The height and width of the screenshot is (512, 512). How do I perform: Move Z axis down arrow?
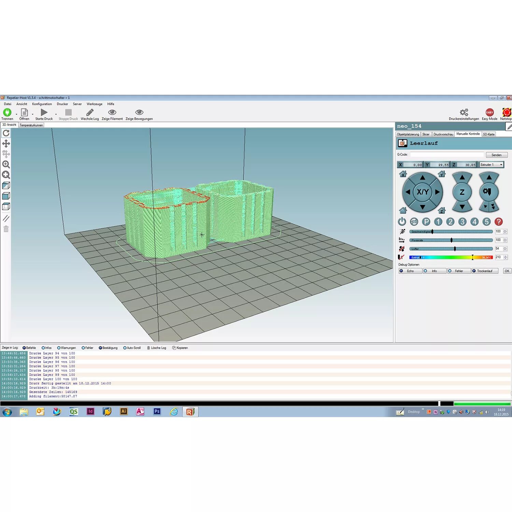click(462, 207)
